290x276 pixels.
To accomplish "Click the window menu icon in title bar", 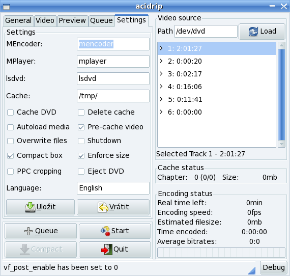I will [x=6, y=7].
